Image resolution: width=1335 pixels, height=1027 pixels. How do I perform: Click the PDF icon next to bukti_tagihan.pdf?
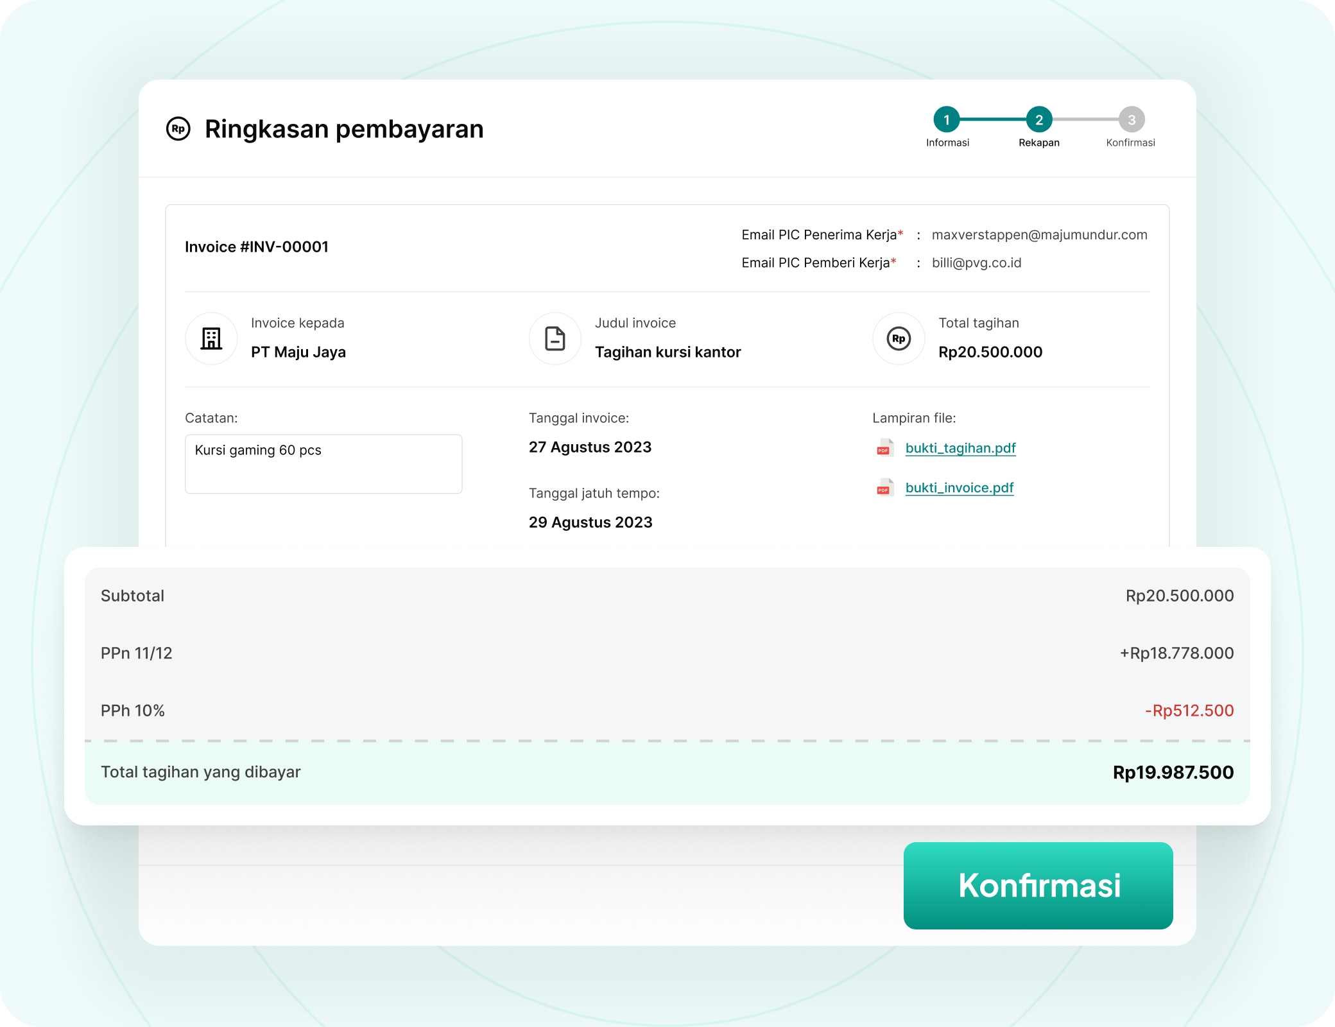[x=885, y=448]
